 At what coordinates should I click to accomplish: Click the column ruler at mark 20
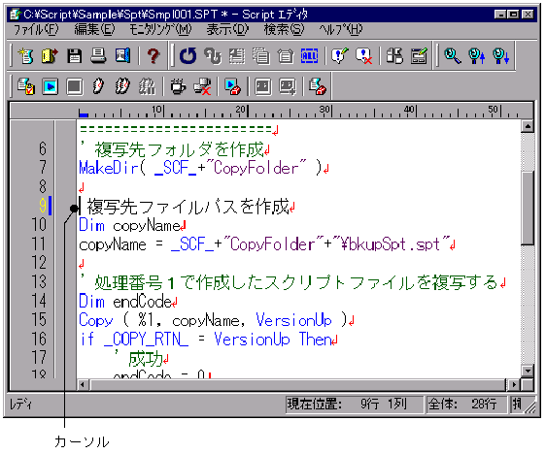242,111
